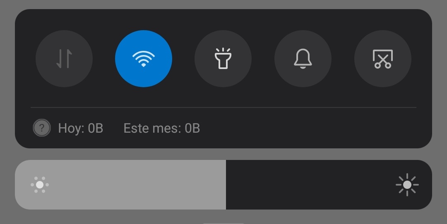Turn off the blue Wi-Fi toggle

pos(143,59)
